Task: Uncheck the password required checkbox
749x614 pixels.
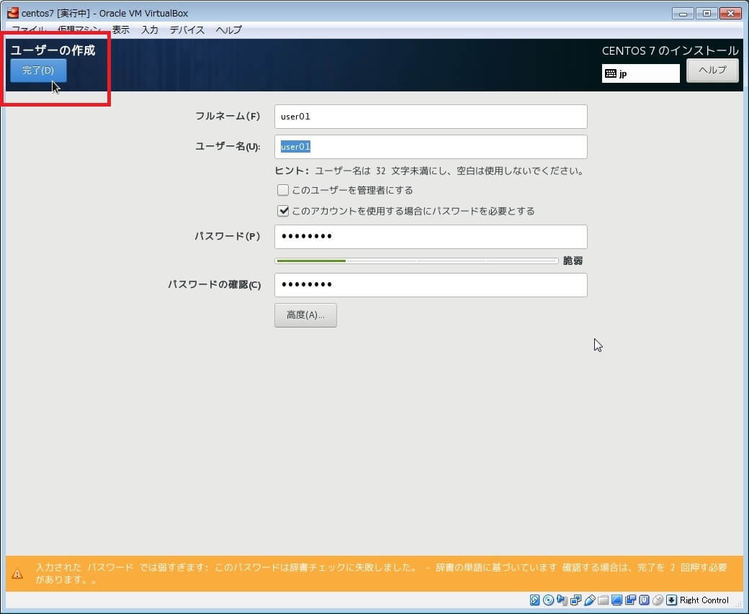Action: 283,212
